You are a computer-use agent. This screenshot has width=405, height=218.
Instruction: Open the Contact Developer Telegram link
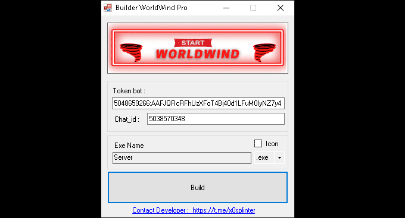click(194, 210)
